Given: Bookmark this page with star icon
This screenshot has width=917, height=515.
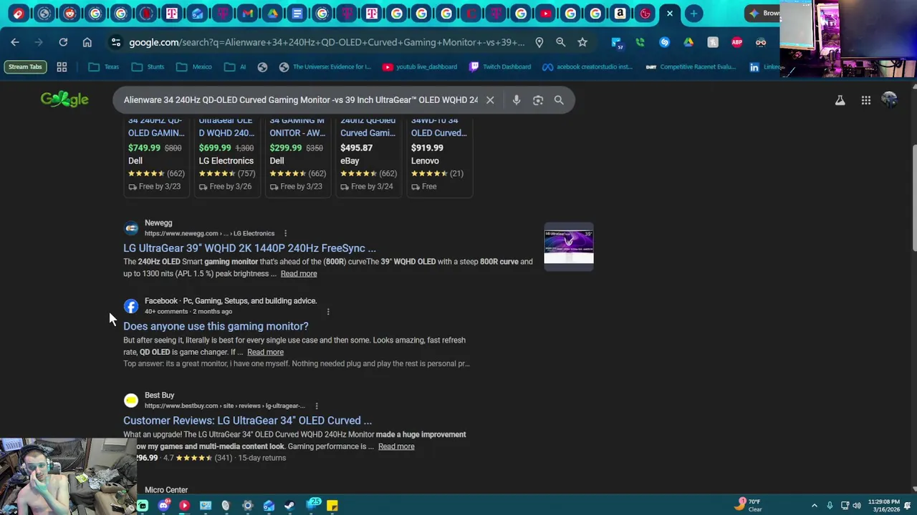Looking at the screenshot, I should click(x=582, y=42).
